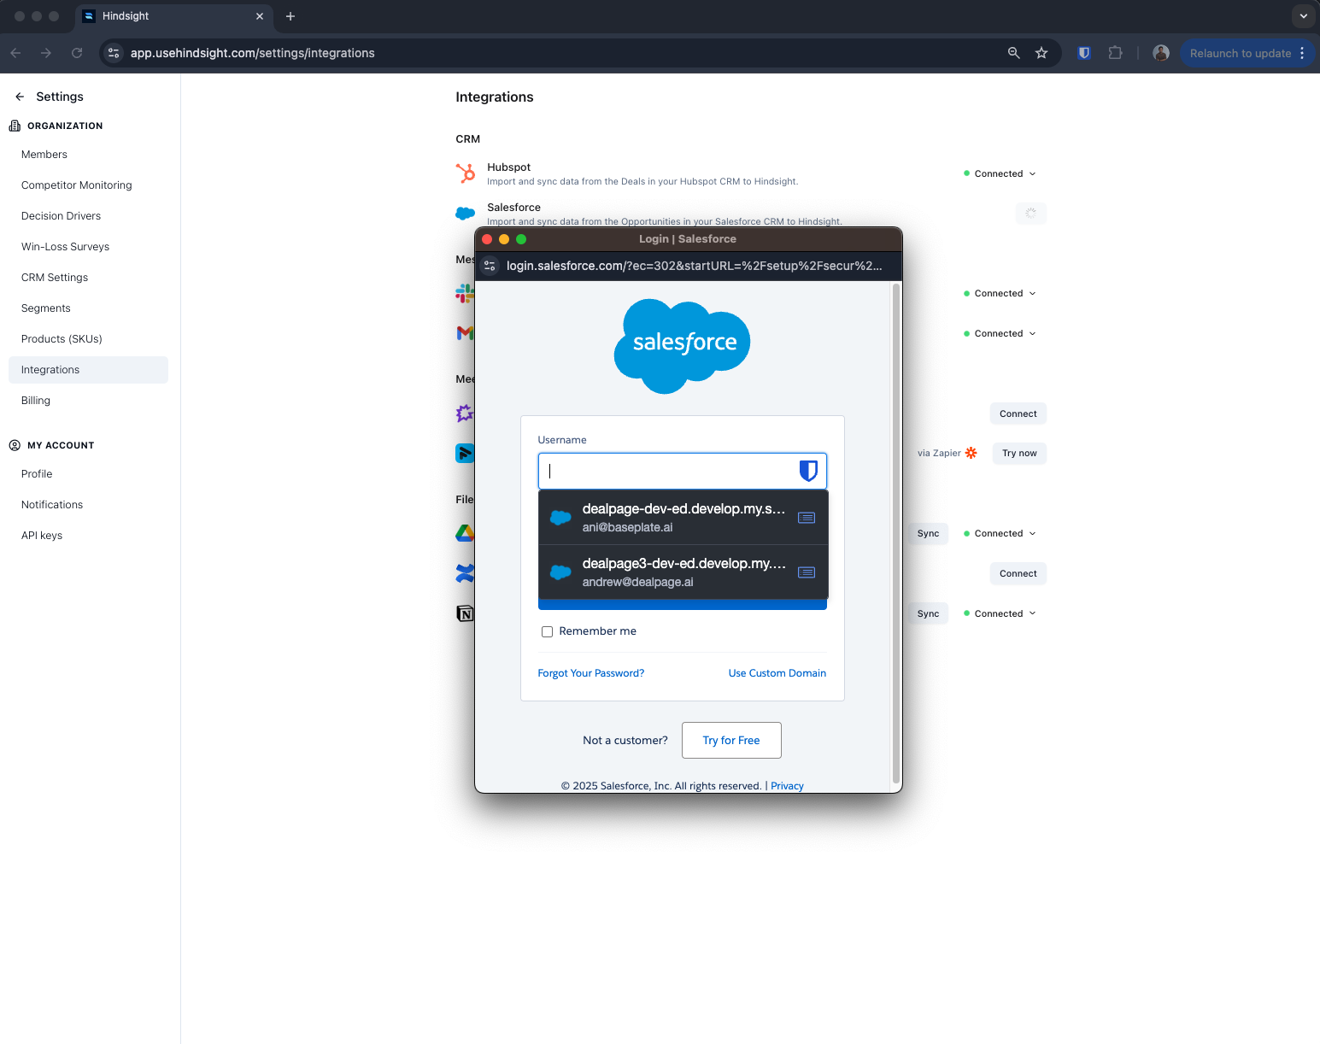Click the Slack icon
The width and height of the screenshot is (1320, 1044).
pos(465,294)
